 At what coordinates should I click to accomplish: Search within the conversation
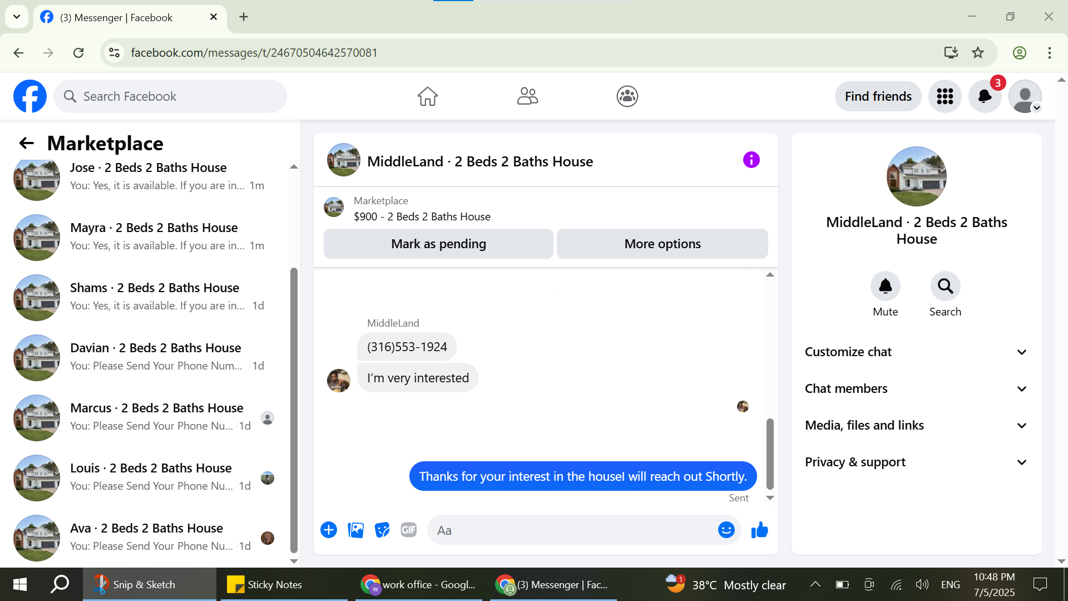click(945, 286)
